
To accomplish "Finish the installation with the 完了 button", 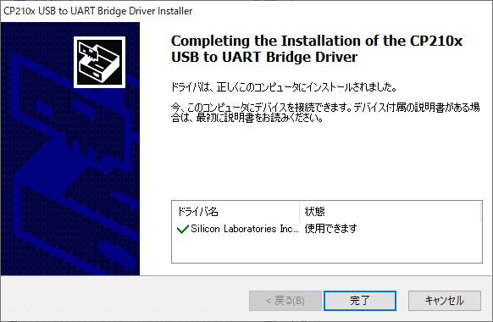I will click(x=360, y=301).
